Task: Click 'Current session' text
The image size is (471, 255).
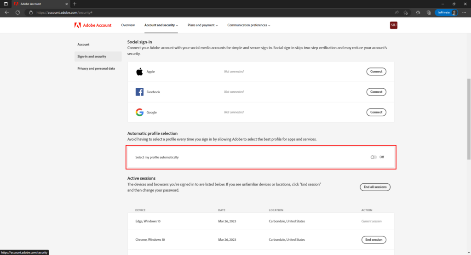Action: [371, 221]
